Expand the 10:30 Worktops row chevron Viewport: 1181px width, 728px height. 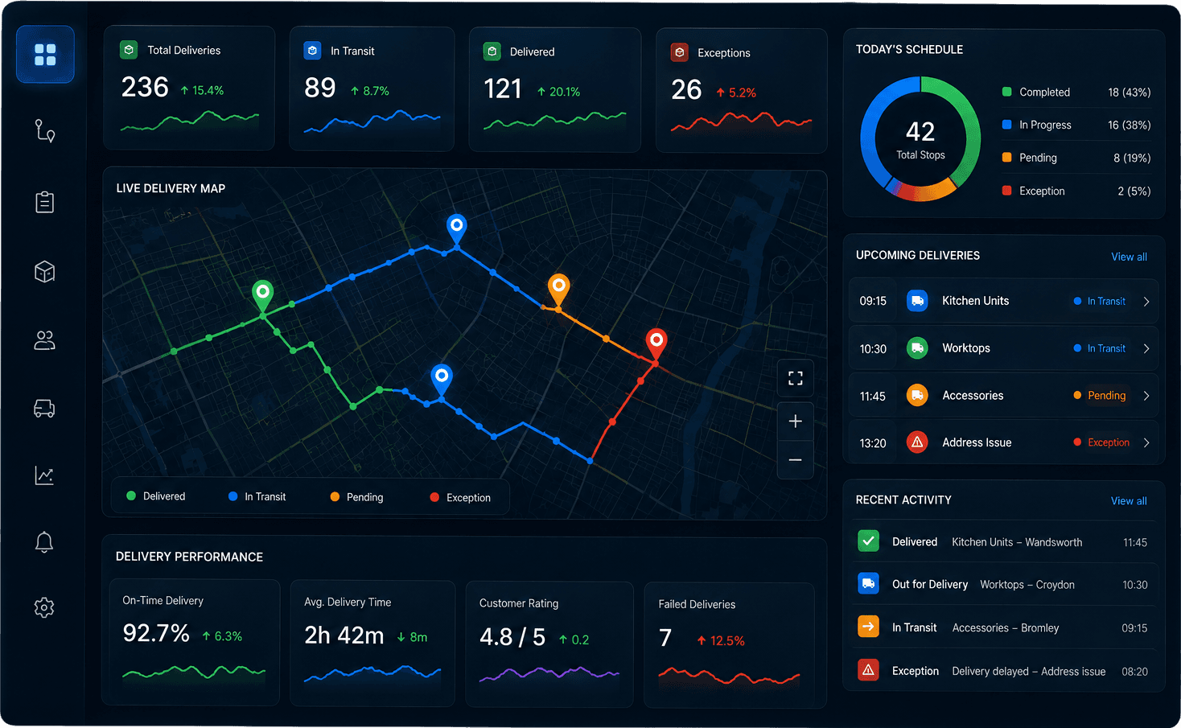(x=1146, y=348)
